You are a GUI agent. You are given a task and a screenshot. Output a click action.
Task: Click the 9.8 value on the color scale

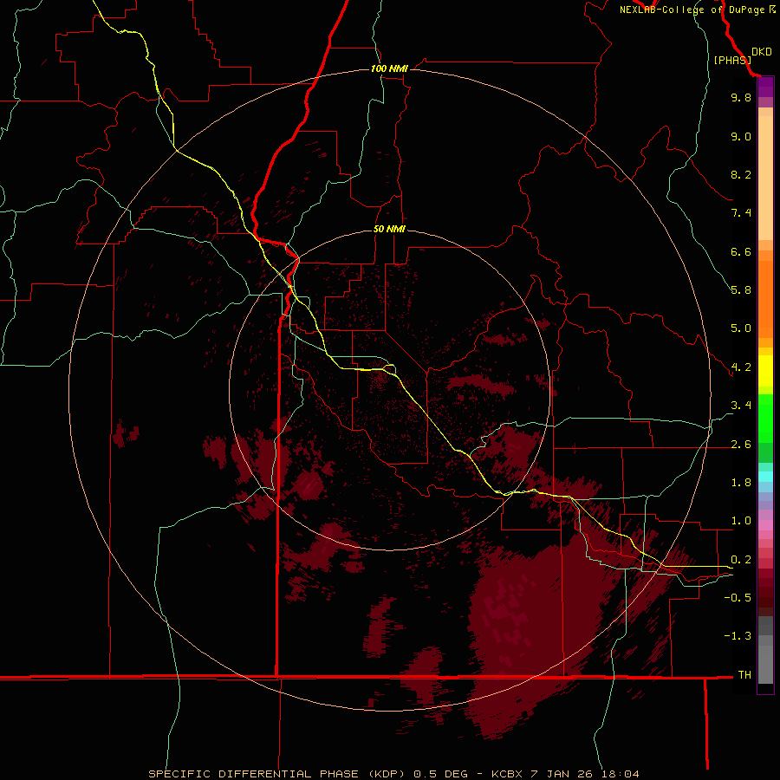pos(741,97)
